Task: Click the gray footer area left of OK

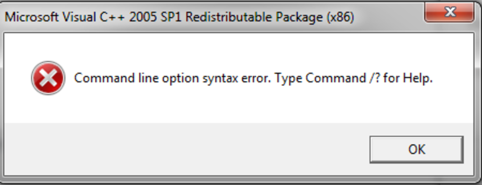Action: tap(185, 149)
